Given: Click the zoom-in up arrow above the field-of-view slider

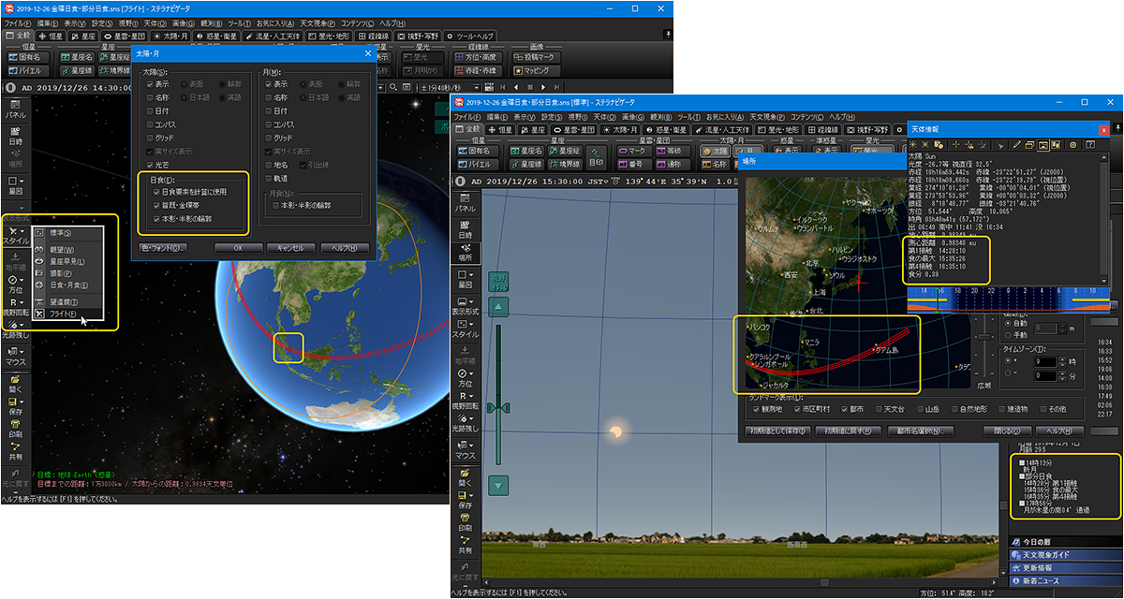Looking at the screenshot, I should coord(500,308).
